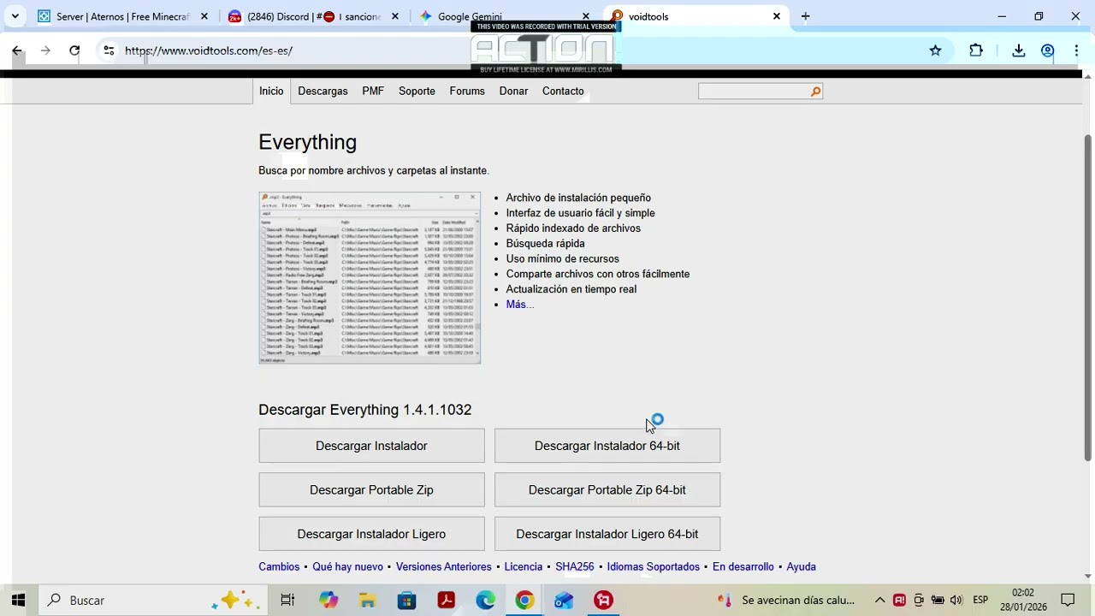Close the voidtools tab
This screenshot has width=1095, height=616.
click(x=777, y=16)
